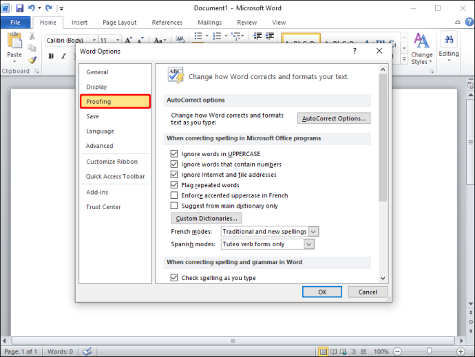Switch to Web Layout view icon
The image size is (475, 357).
coord(344,351)
